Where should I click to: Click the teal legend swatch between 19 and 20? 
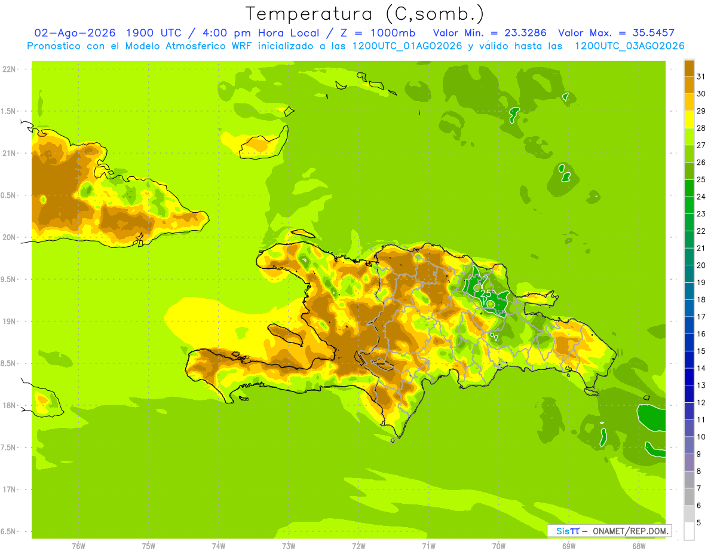689,274
